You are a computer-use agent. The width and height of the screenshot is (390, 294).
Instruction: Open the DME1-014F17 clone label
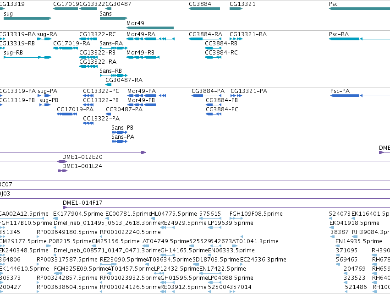click(x=82, y=203)
